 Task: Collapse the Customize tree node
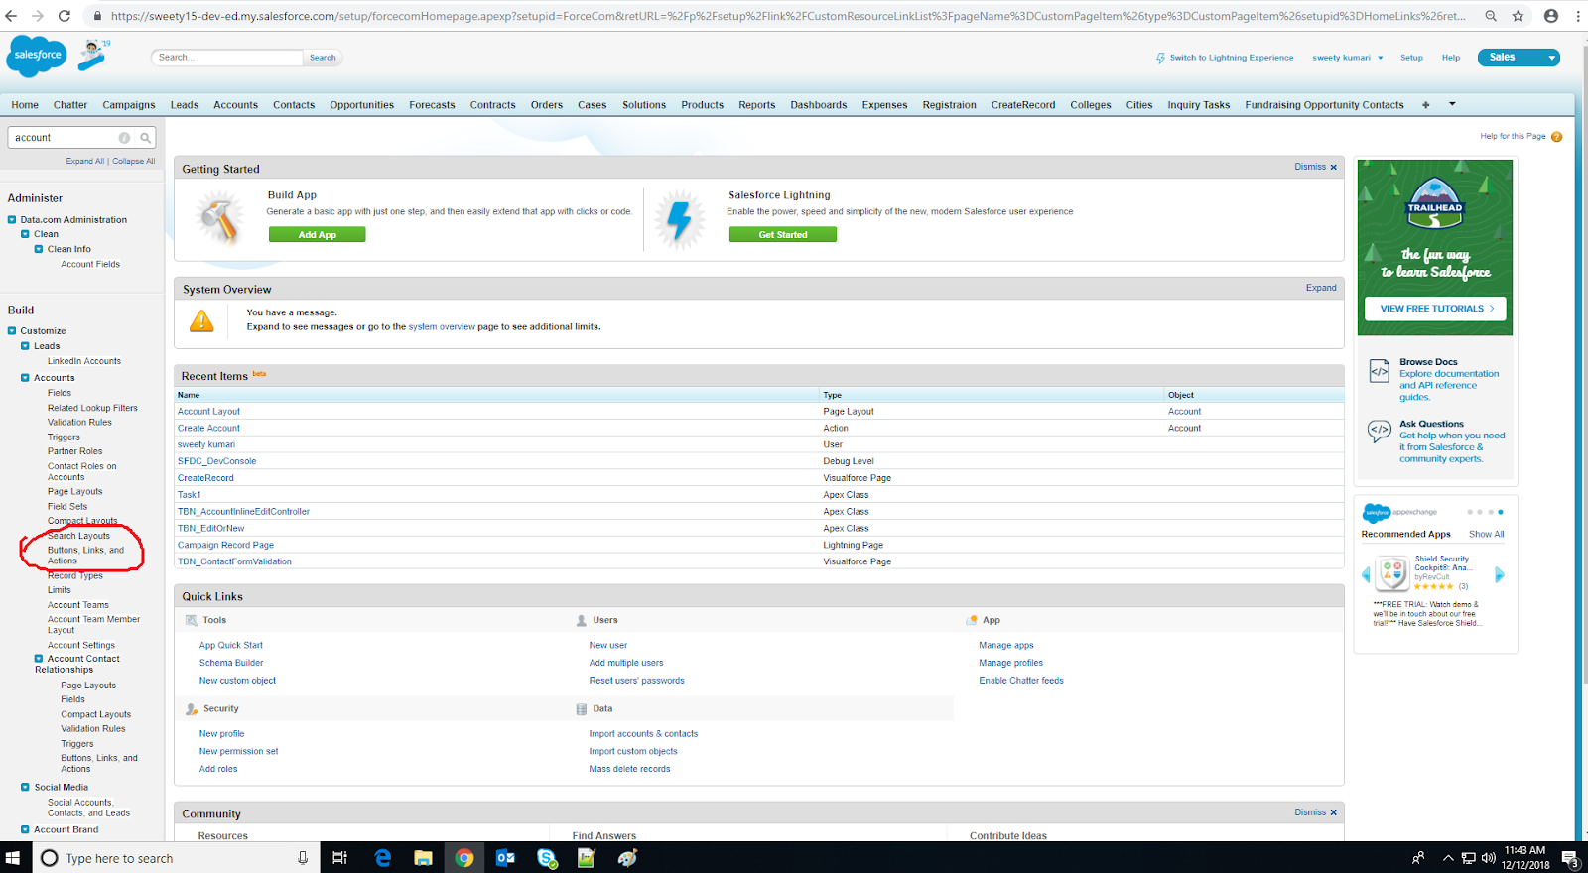pyautogui.click(x=12, y=331)
